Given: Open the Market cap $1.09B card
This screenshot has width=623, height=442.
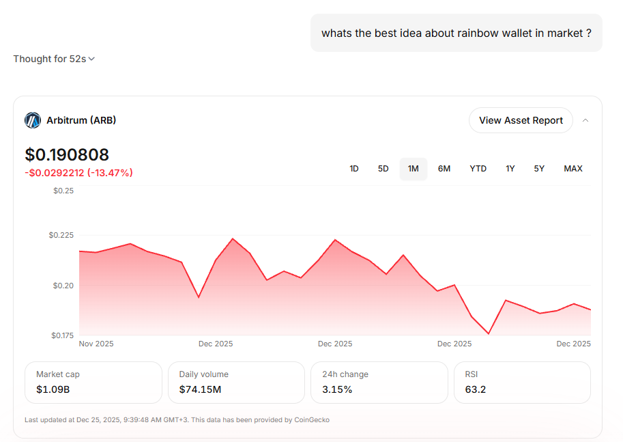Looking at the screenshot, I should 93,383.
